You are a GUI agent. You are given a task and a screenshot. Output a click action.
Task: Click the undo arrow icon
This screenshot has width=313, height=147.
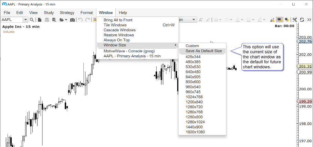(80, 20)
